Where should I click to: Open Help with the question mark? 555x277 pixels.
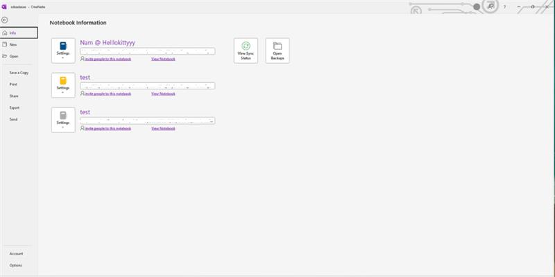pos(505,7)
